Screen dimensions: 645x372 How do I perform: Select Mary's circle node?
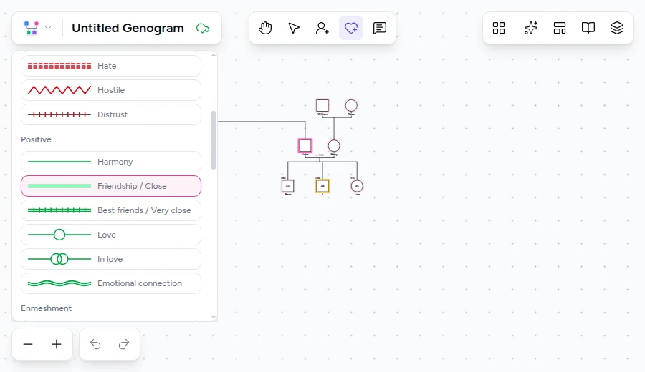tap(334, 146)
